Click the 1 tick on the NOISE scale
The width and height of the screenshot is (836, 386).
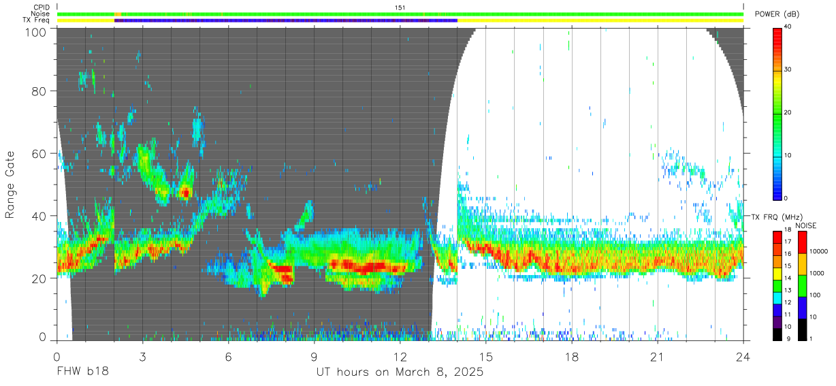coord(810,338)
